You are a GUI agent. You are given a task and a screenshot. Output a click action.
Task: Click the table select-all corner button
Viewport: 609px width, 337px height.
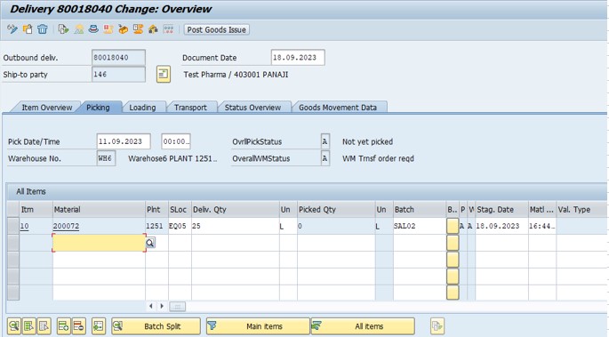[x=13, y=209]
